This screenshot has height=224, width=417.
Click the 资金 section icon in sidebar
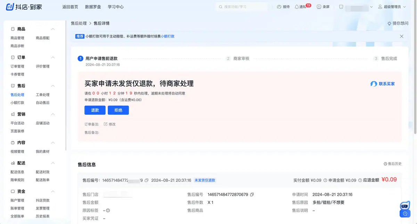pyautogui.click(x=13, y=191)
